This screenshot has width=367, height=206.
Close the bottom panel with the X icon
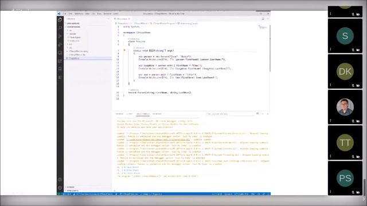[268, 114]
